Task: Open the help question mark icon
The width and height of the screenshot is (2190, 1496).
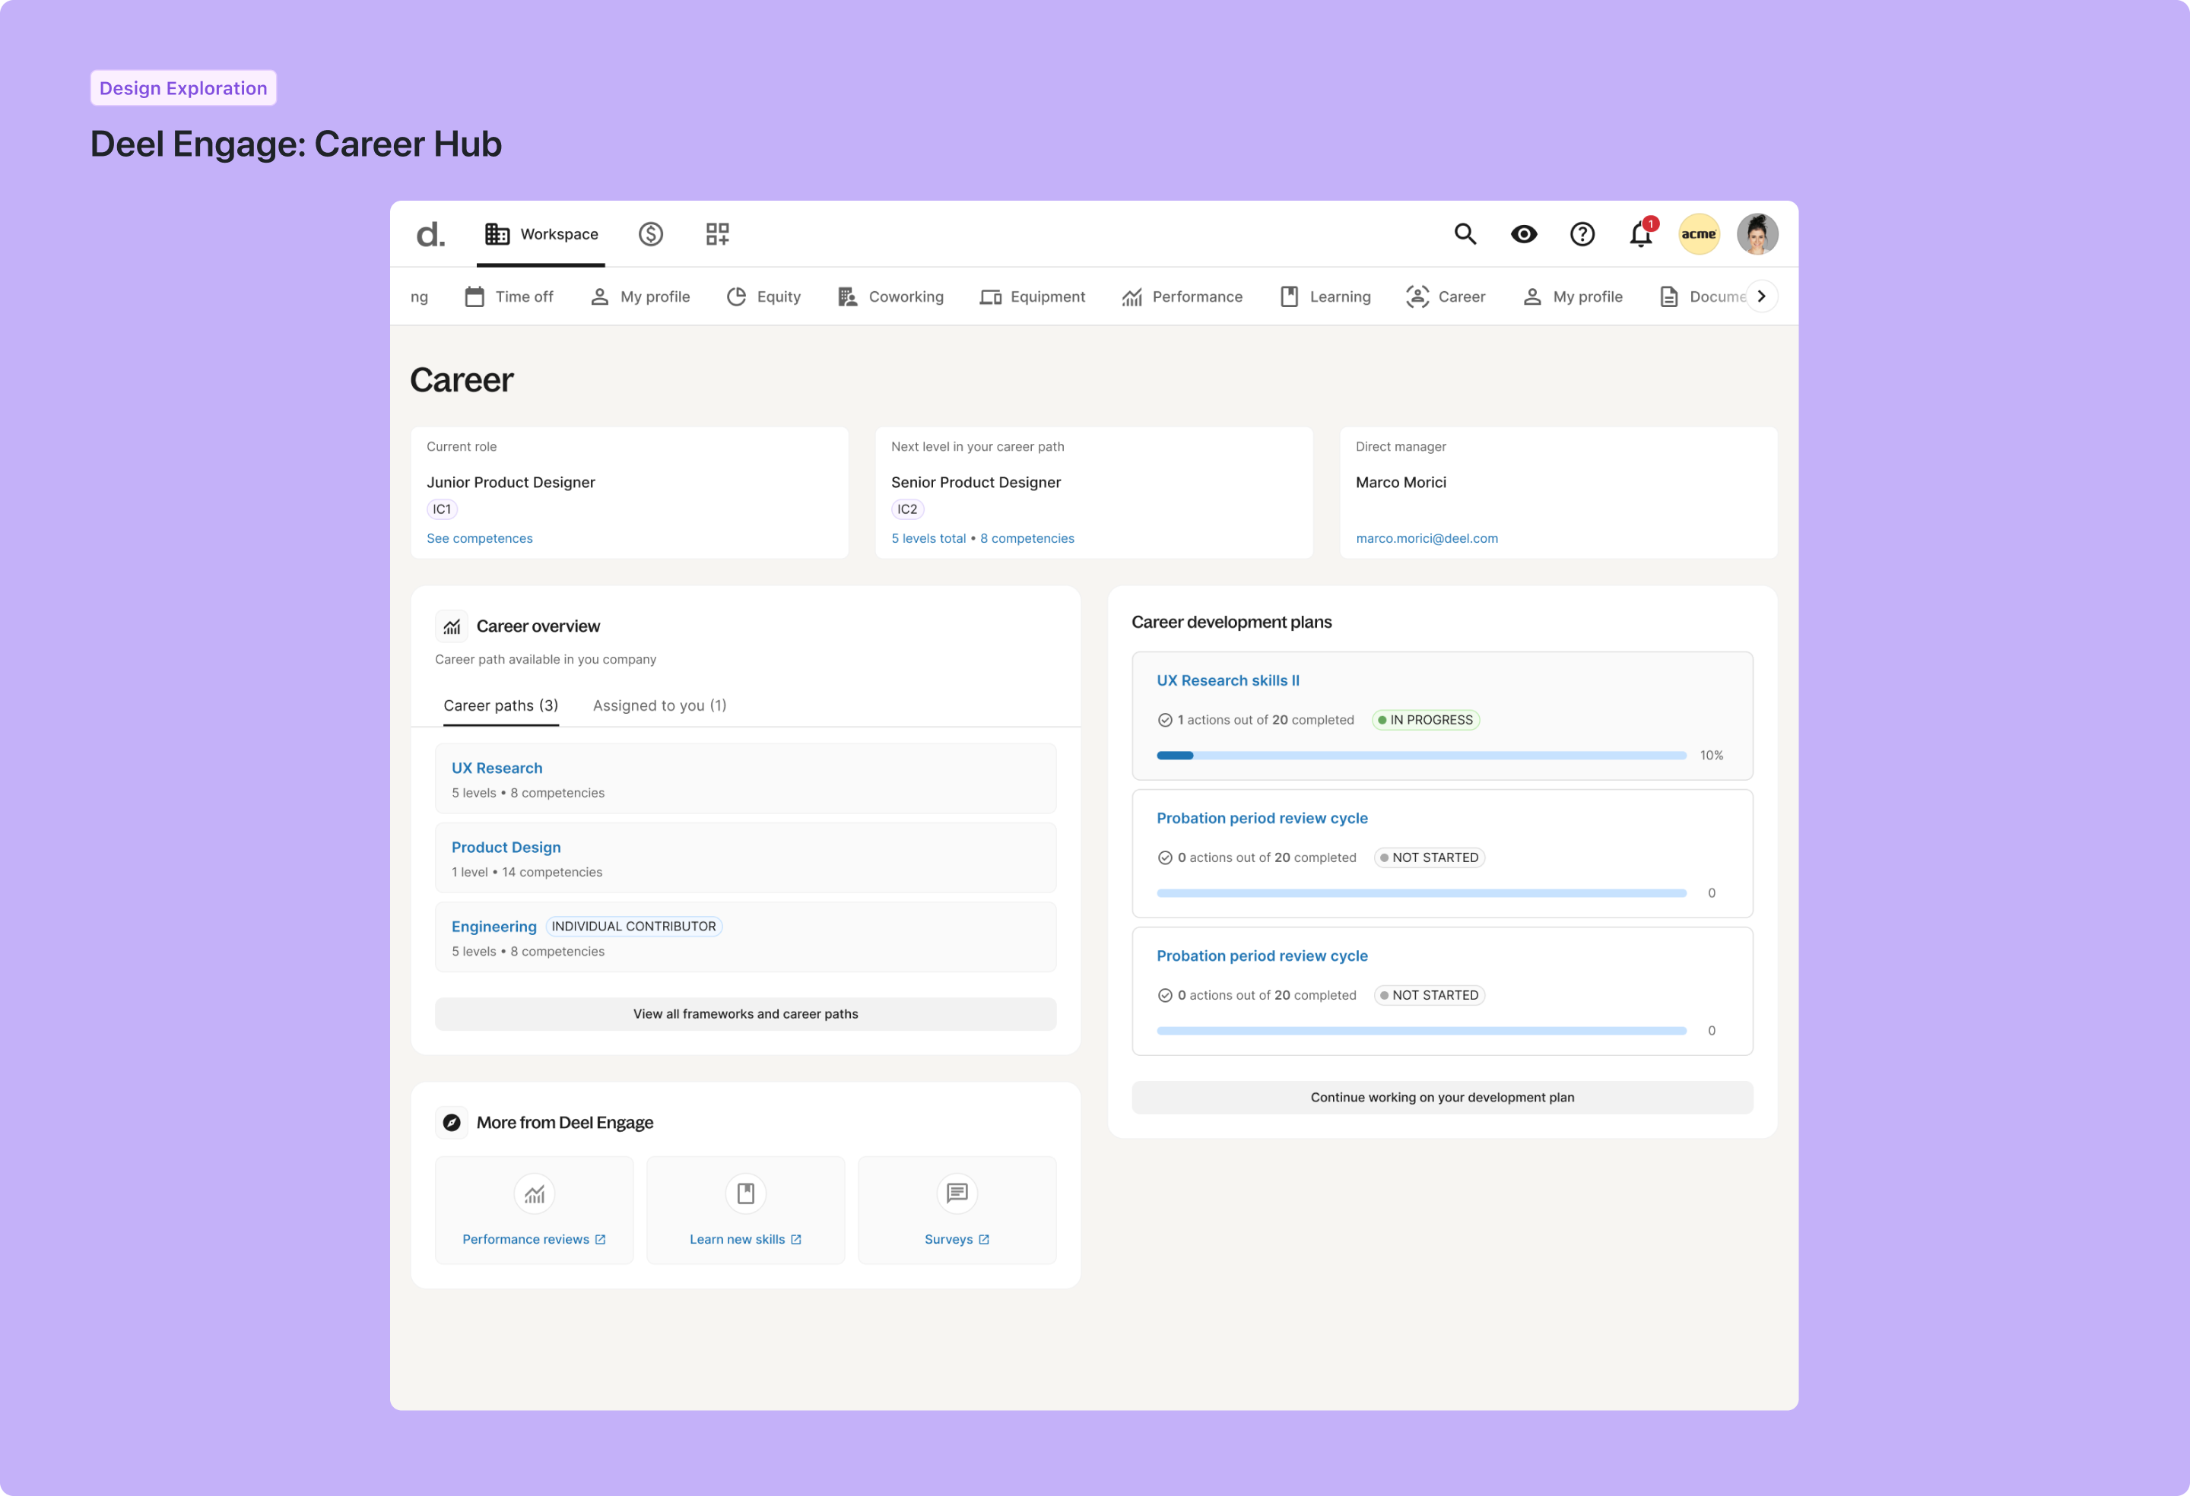Action: coord(1582,233)
